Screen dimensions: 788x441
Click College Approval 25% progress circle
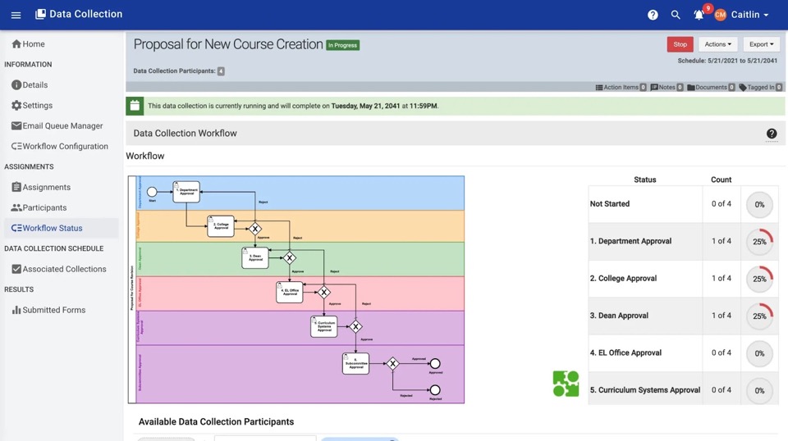[759, 279]
